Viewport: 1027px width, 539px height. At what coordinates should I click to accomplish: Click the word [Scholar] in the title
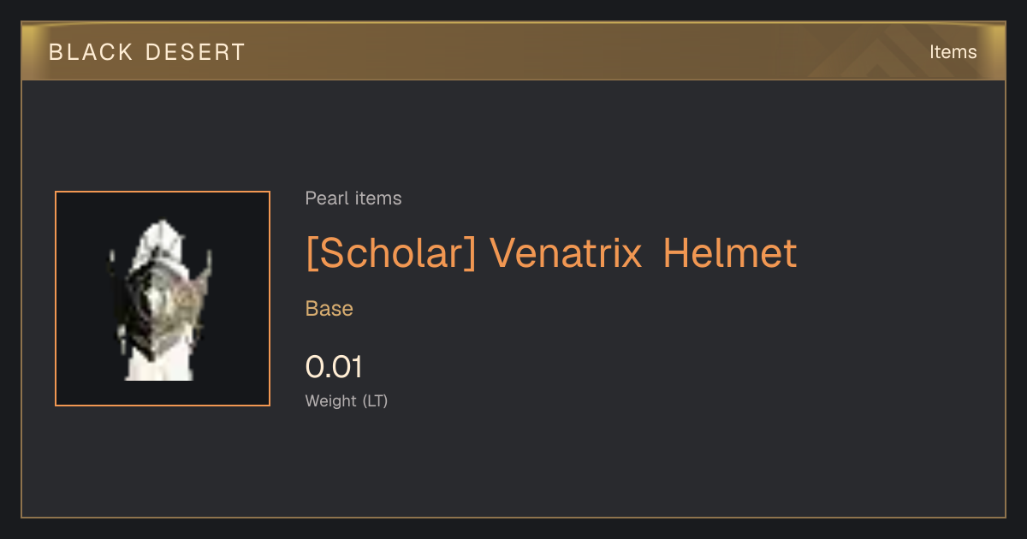pyautogui.click(x=390, y=253)
